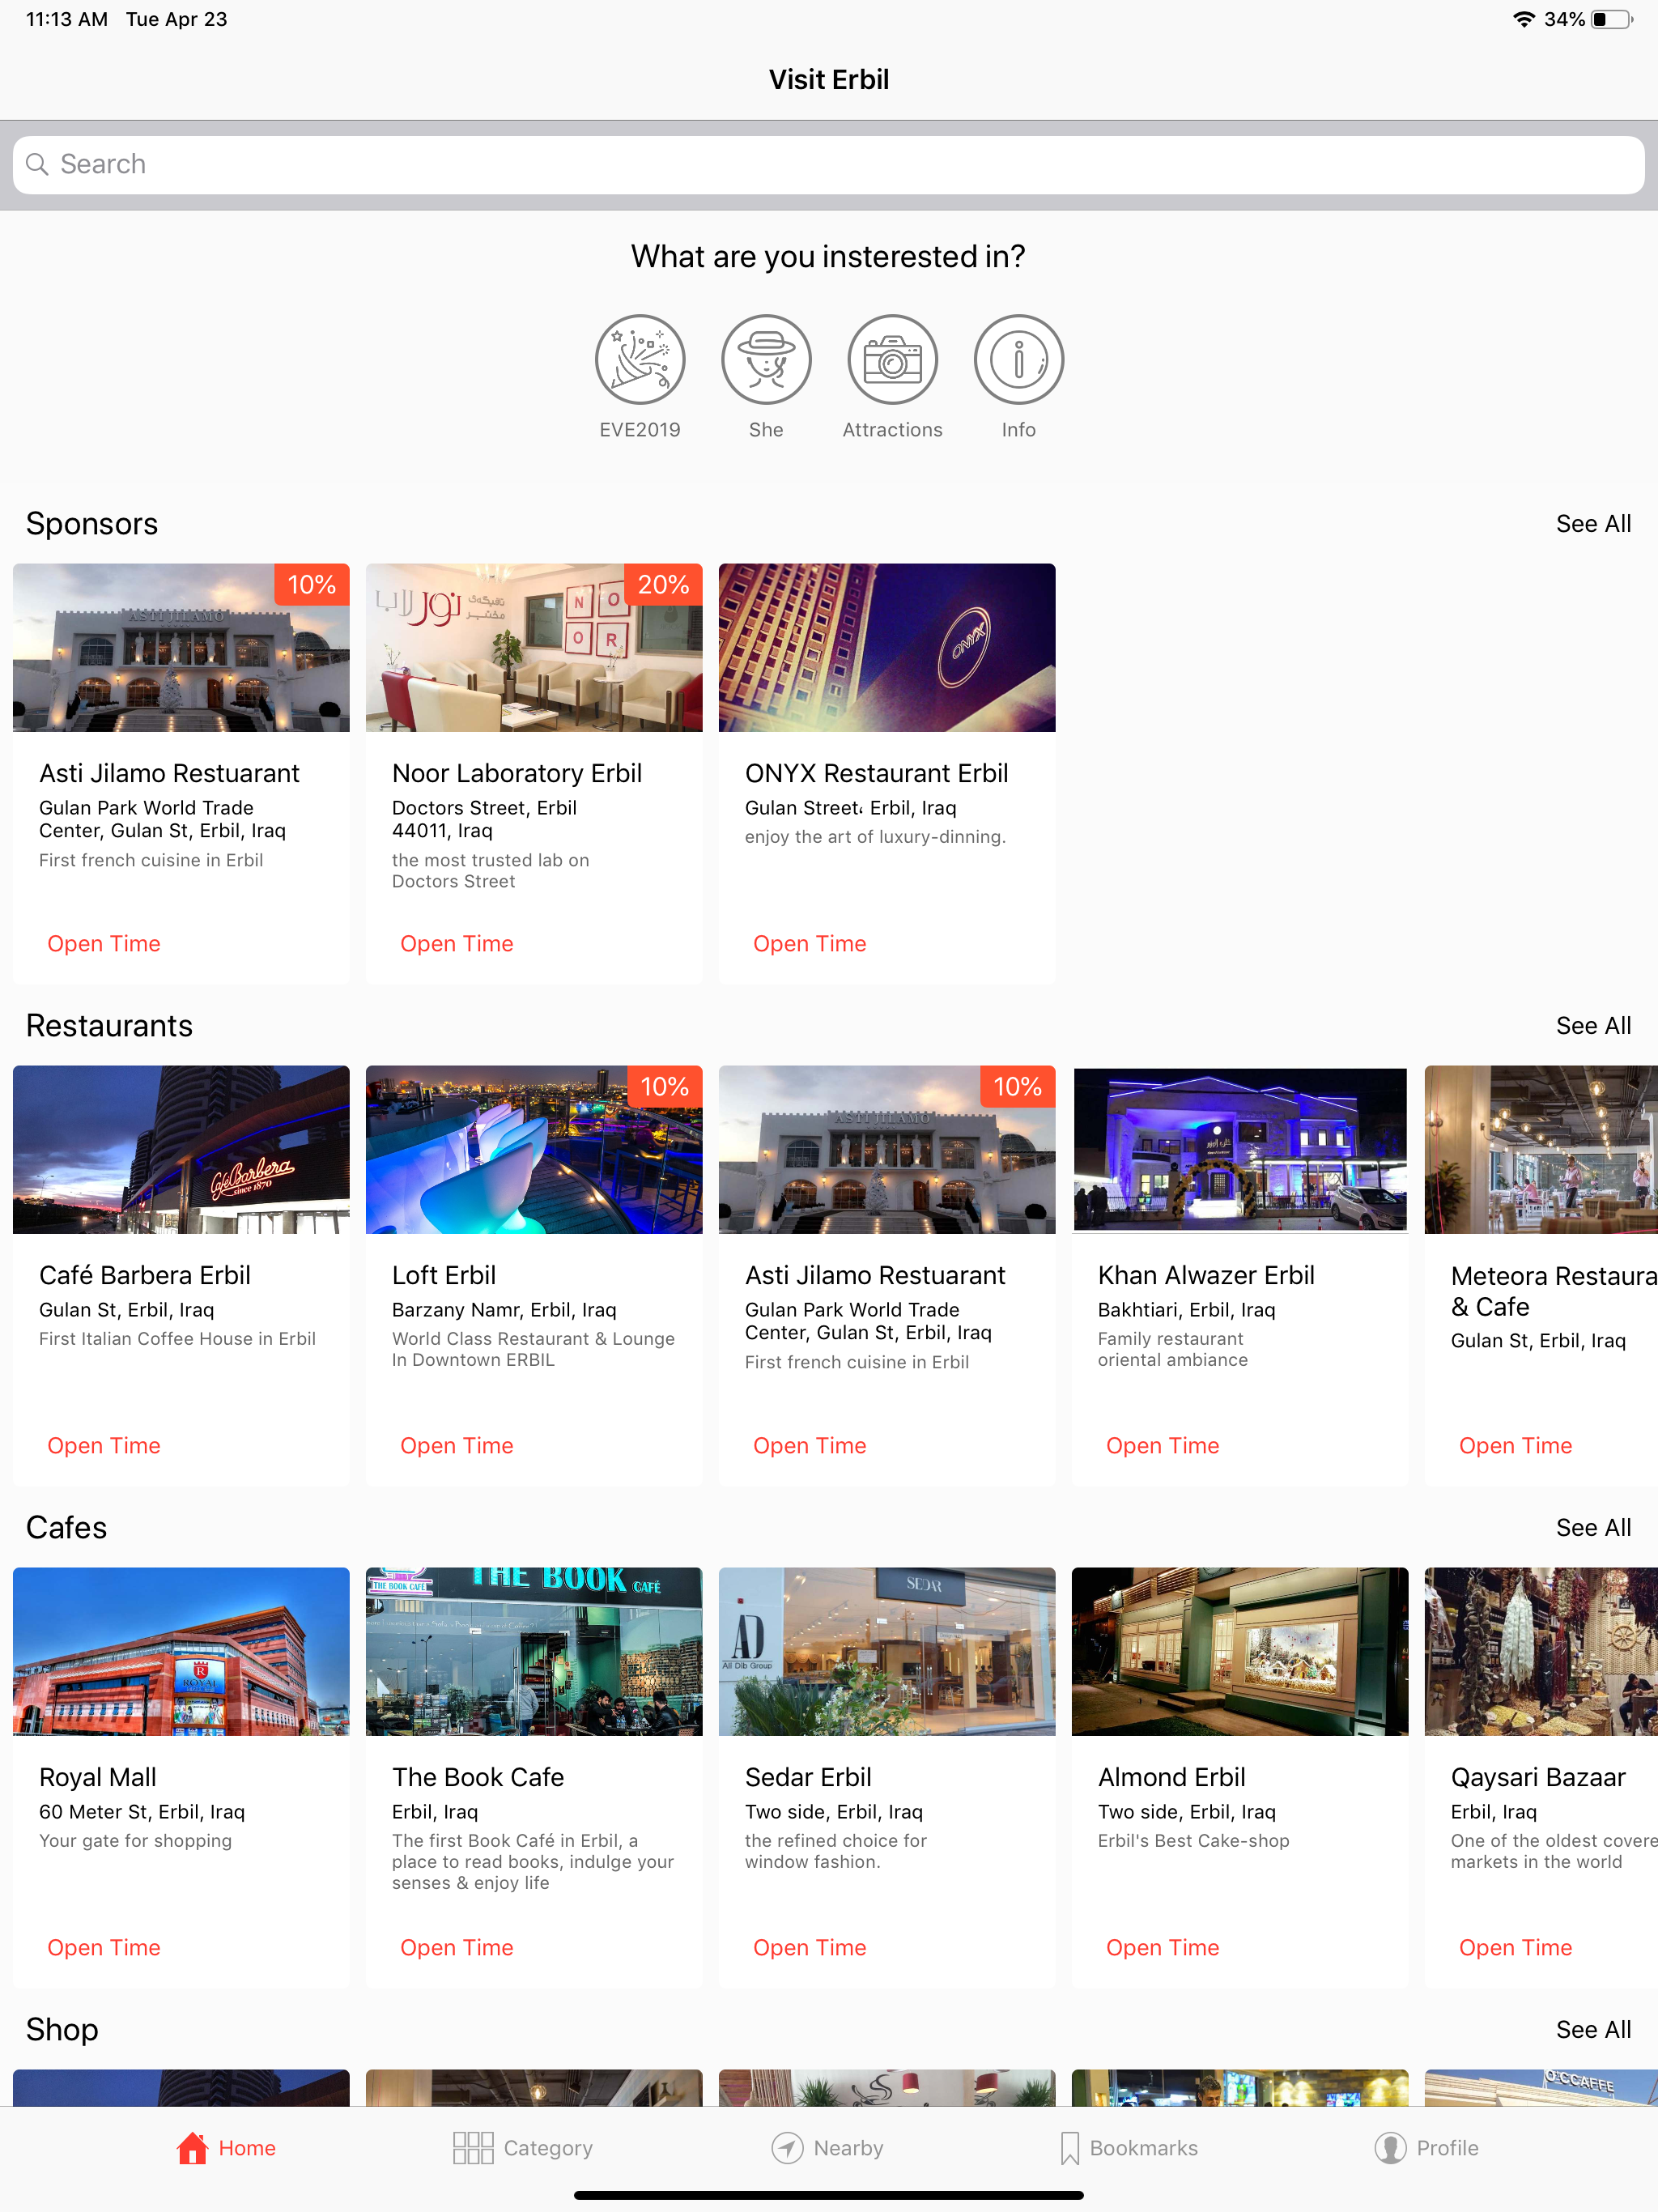See All Cafes
Viewport: 1658px width, 2212px height.
[1593, 1528]
